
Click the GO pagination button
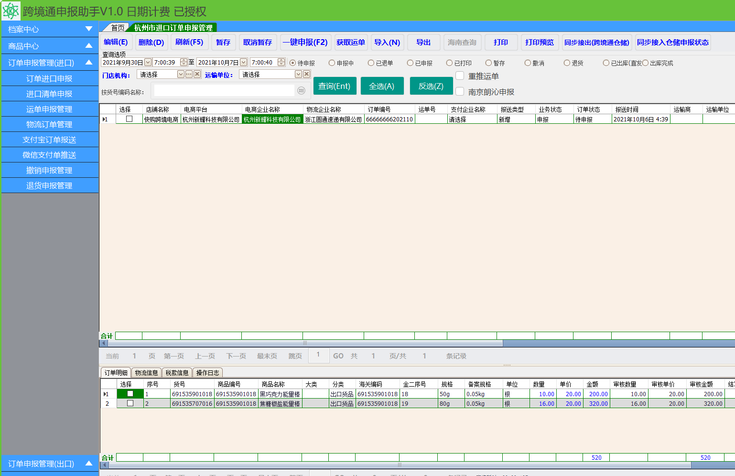point(338,356)
